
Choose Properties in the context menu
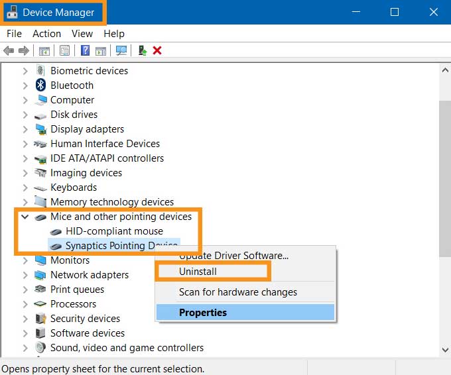(245, 312)
